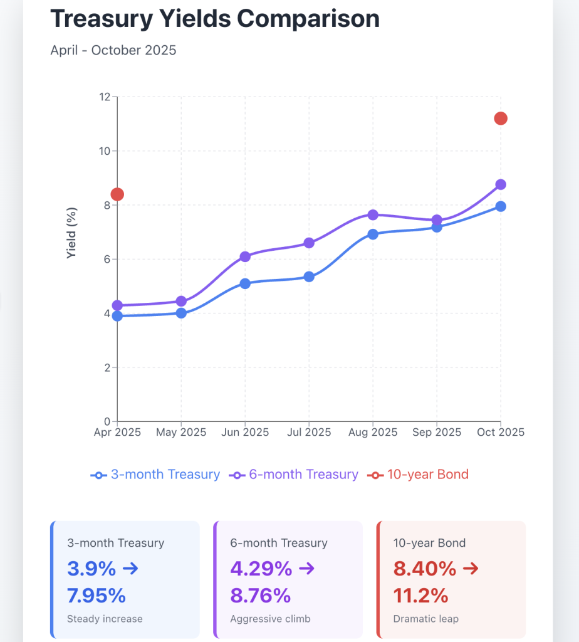Click the blue 3-month point at Aug 2025

tap(373, 234)
